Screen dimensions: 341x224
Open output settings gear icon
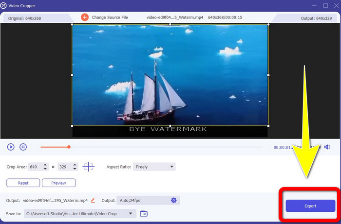[x=174, y=200]
